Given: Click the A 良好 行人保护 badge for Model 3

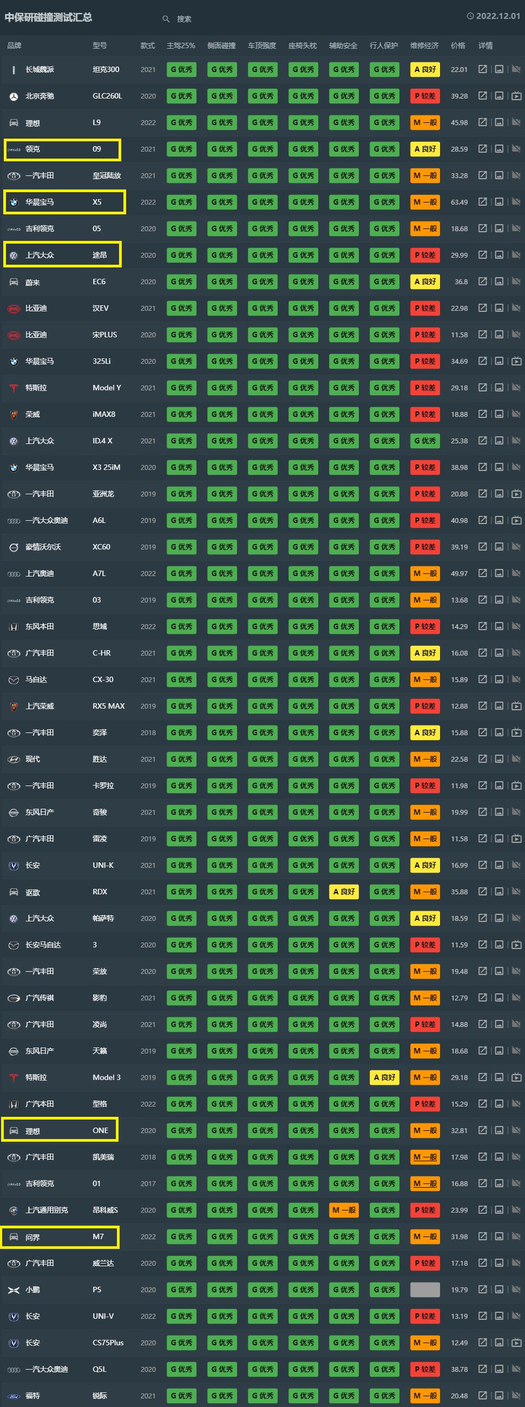Looking at the screenshot, I should (x=385, y=1078).
